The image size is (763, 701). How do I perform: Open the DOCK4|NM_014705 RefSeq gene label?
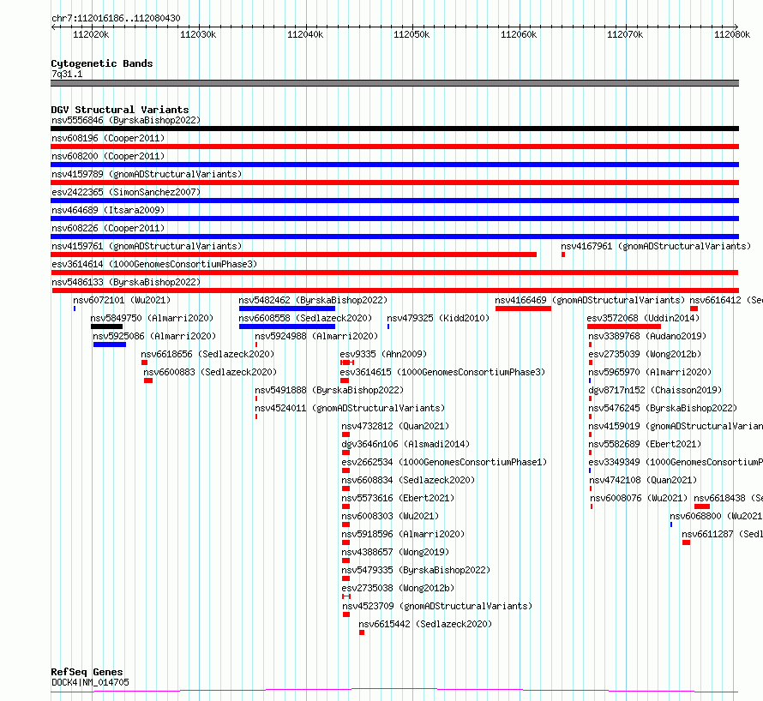[90, 682]
